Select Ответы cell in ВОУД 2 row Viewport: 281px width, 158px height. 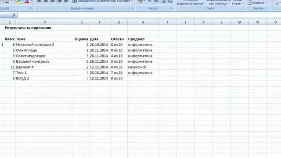pyautogui.click(x=119, y=78)
